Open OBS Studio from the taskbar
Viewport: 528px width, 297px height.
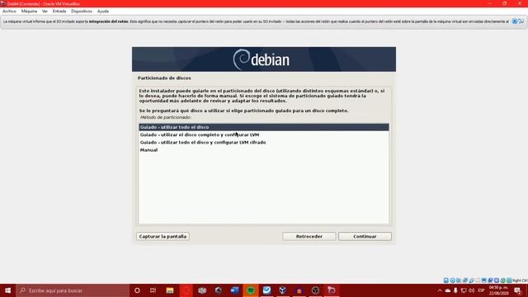pyautogui.click(x=315, y=290)
